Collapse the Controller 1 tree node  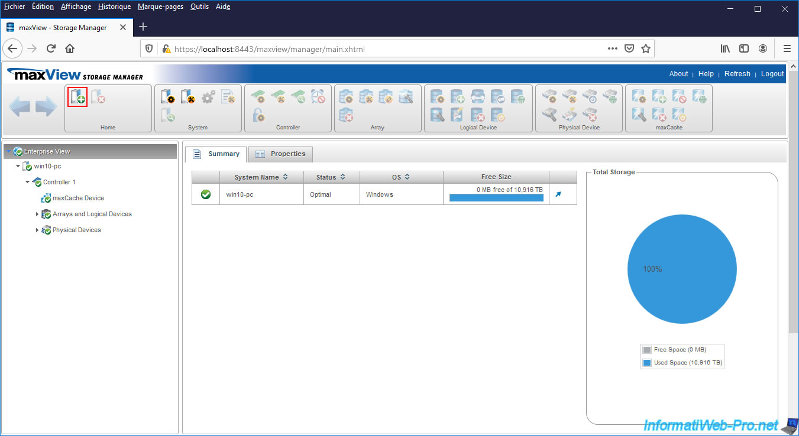(x=27, y=183)
